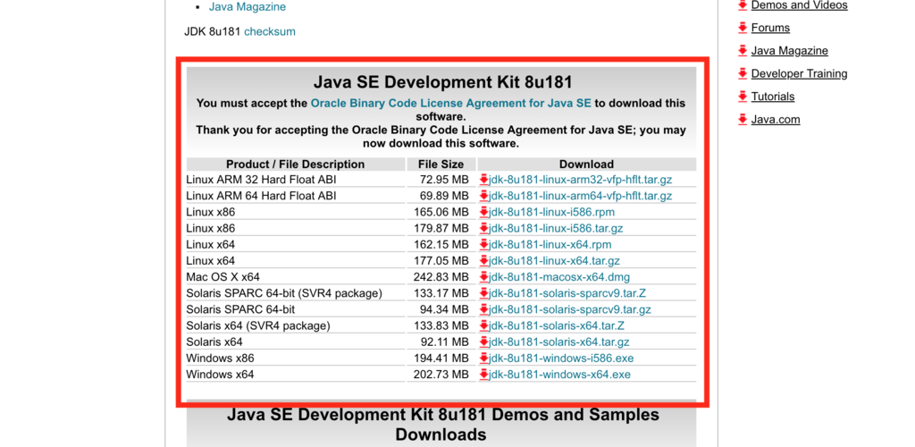Click red arrow icon beside jdk-8u181-solaris-sparcv9.tar.Z
Screen dimensions: 915x447
tap(483, 293)
